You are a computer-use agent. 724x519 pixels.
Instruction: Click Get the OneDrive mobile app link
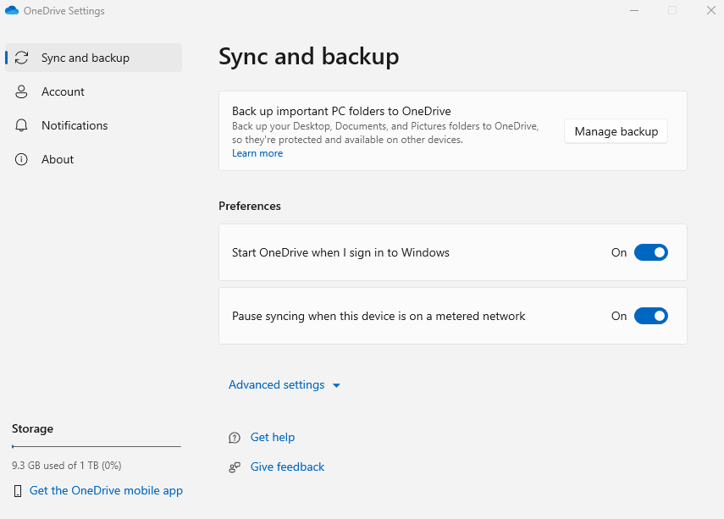[x=106, y=490]
